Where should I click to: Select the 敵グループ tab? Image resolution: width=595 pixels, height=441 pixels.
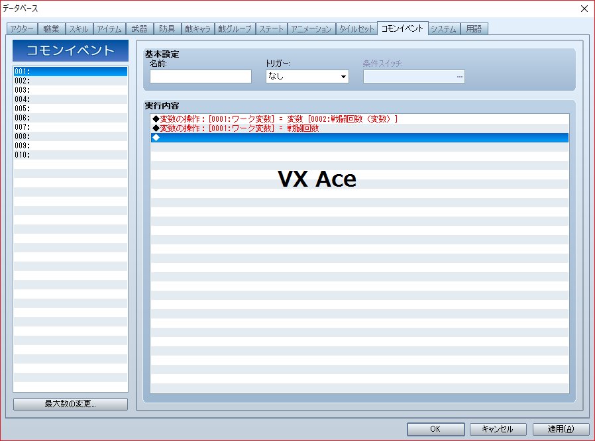pos(235,29)
